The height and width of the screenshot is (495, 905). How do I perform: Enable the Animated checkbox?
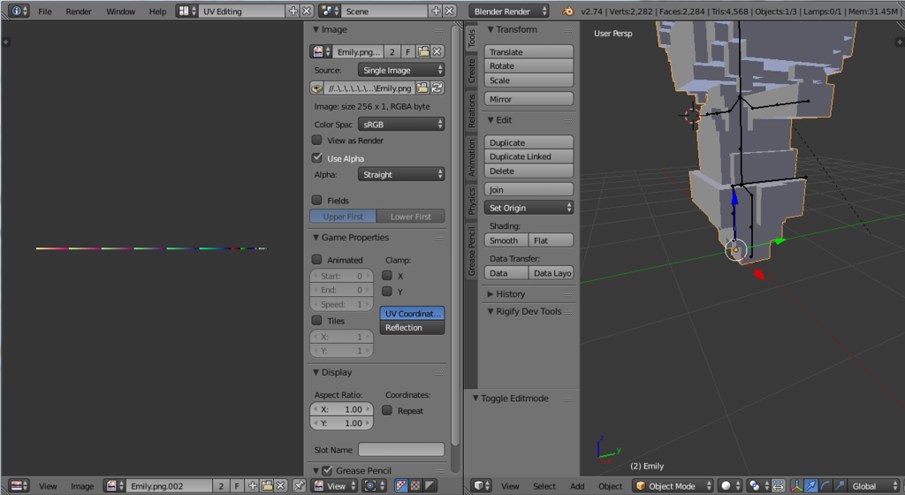[x=317, y=260]
